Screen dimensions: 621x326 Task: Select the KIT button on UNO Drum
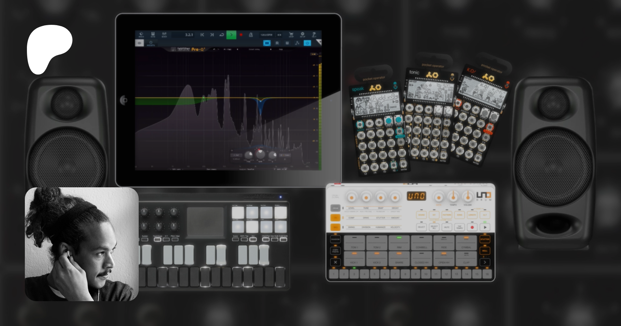(434, 215)
